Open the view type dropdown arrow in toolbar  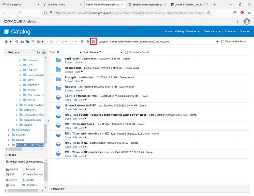pyautogui.click(x=43, y=42)
